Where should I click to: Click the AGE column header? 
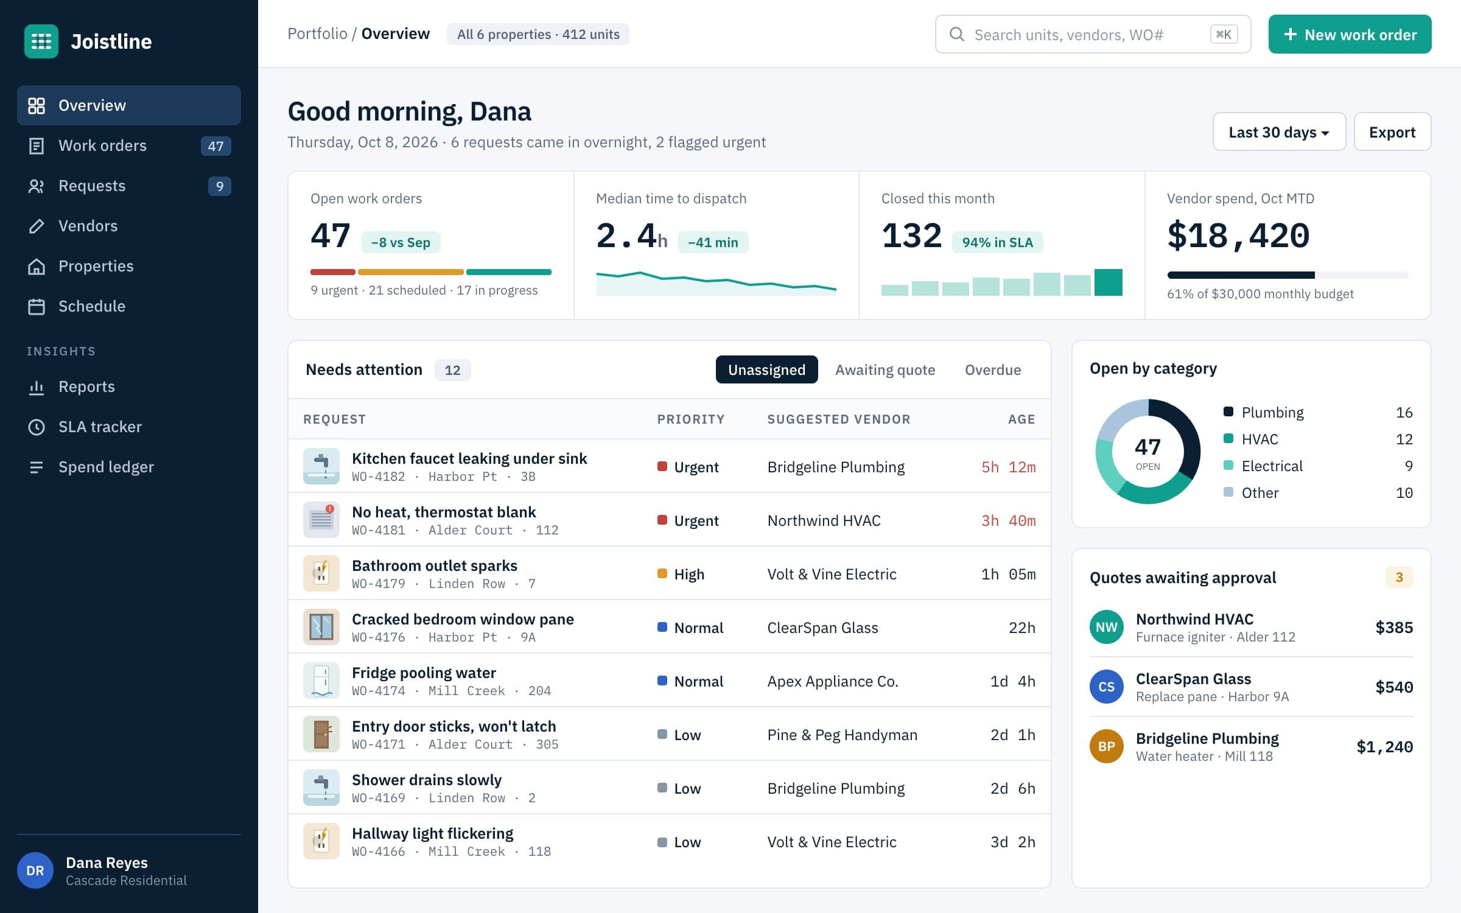pyautogui.click(x=1021, y=419)
